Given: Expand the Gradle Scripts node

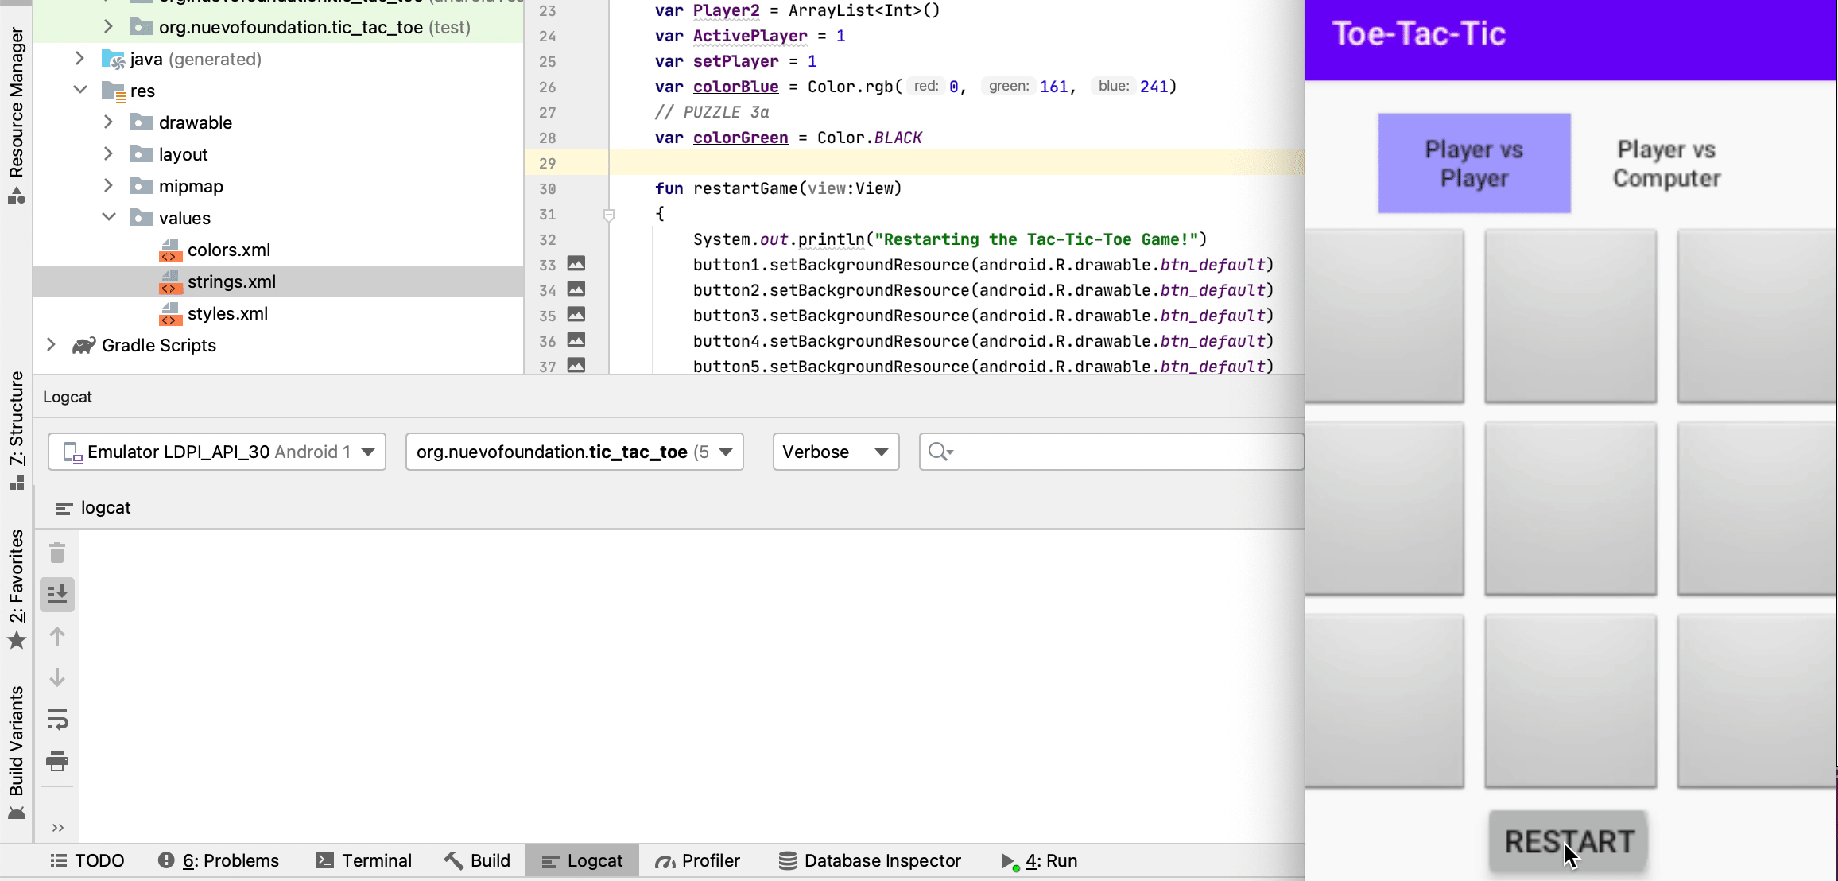Looking at the screenshot, I should pos(51,345).
